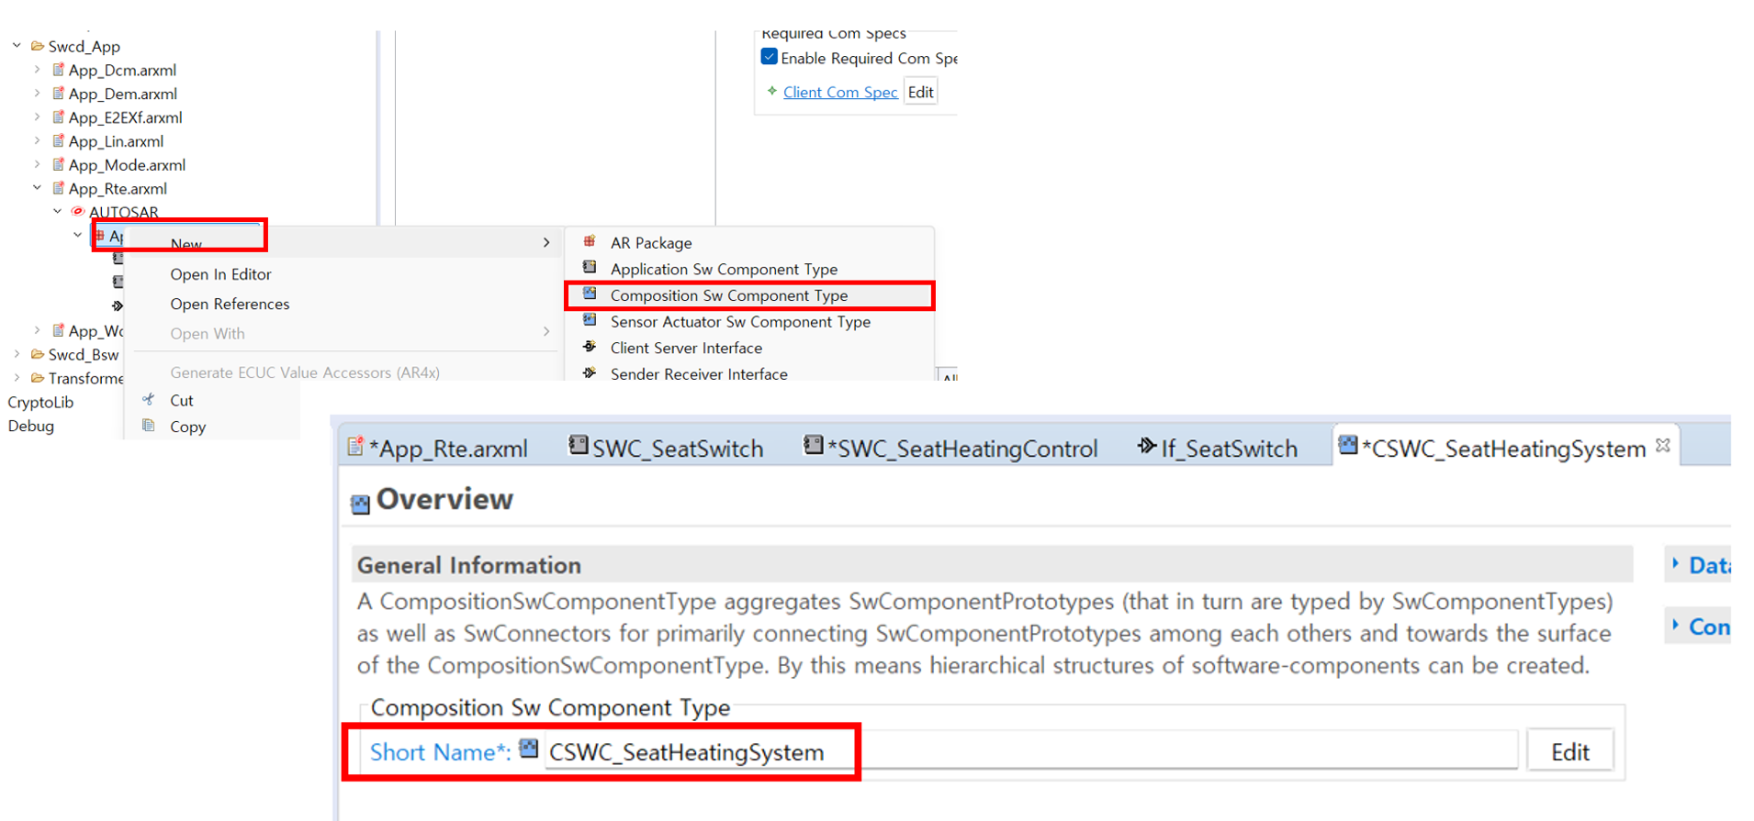Click the Copy icon in context menu
Image resolution: width=1754 pixels, height=821 pixels.
coord(149,426)
